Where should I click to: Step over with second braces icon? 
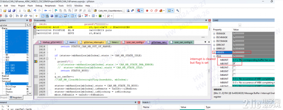[x=22, y=16]
